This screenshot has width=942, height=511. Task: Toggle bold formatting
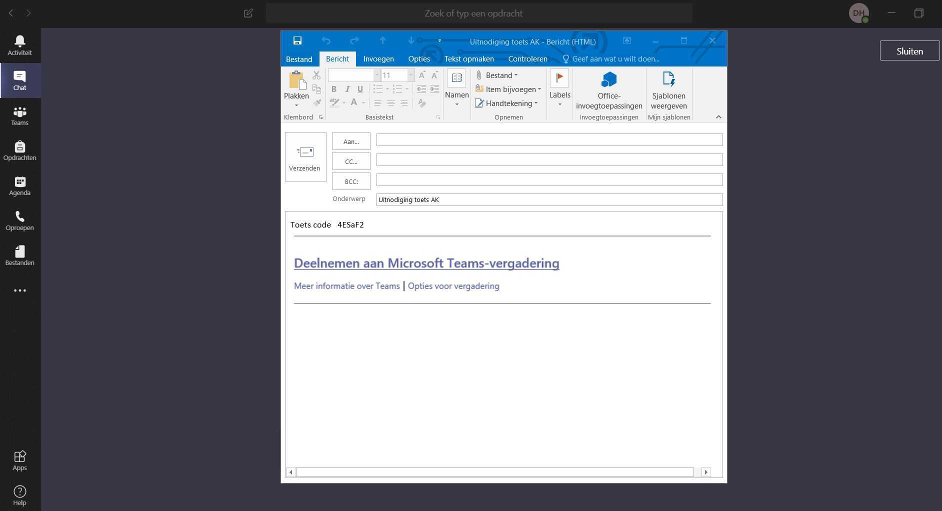(x=334, y=89)
